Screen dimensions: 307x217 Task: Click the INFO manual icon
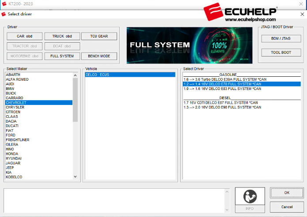[250, 196]
